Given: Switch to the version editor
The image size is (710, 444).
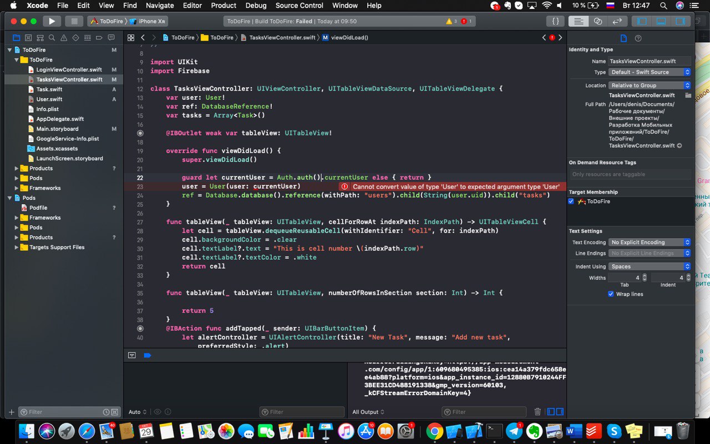Looking at the screenshot, I should (617, 21).
